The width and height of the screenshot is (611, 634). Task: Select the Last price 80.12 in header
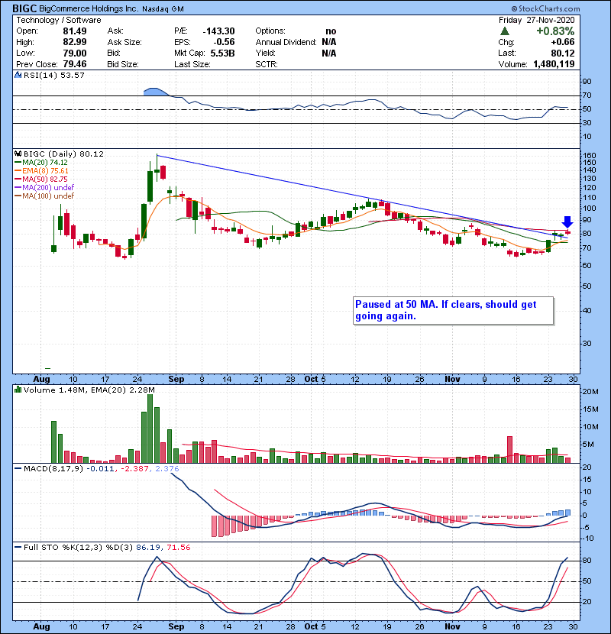pyautogui.click(x=562, y=53)
